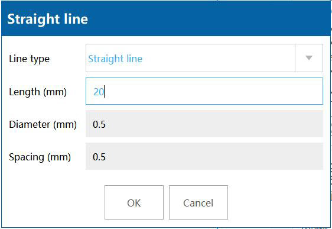Confirm the dialog with the OK button
The height and width of the screenshot is (229, 332).
[134, 202]
